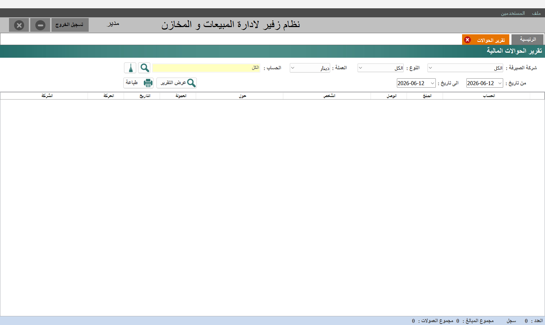Click the round minimize button in the header
Screen dimensions: 545x325
40,25
